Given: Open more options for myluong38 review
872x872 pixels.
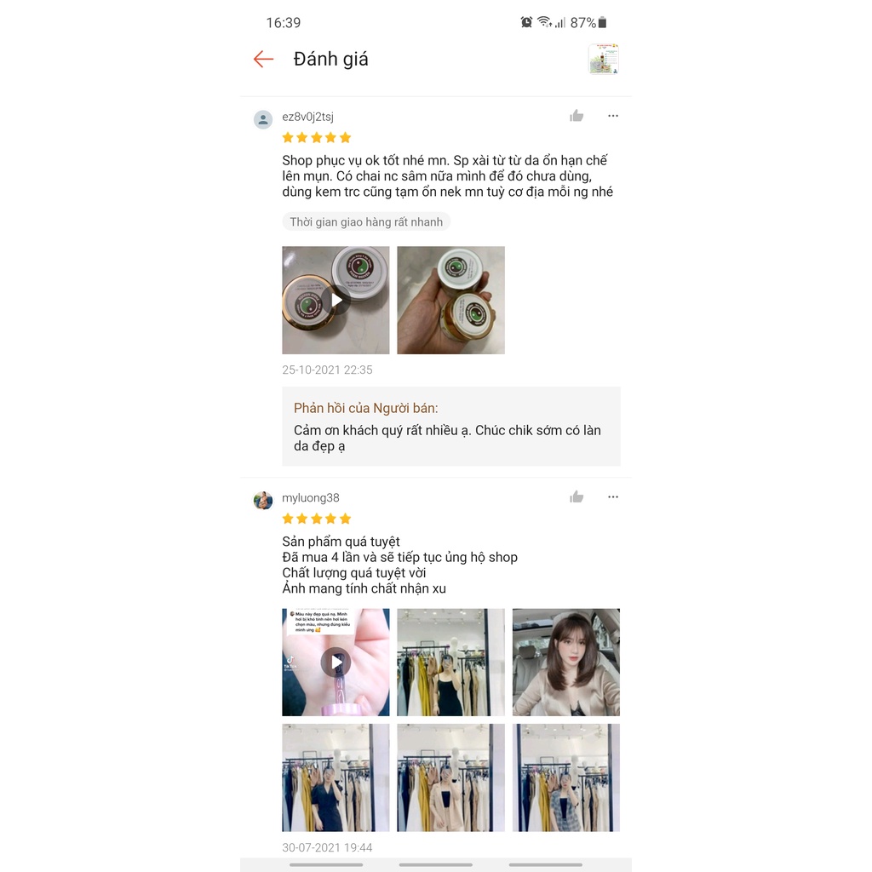Looking at the screenshot, I should [613, 496].
